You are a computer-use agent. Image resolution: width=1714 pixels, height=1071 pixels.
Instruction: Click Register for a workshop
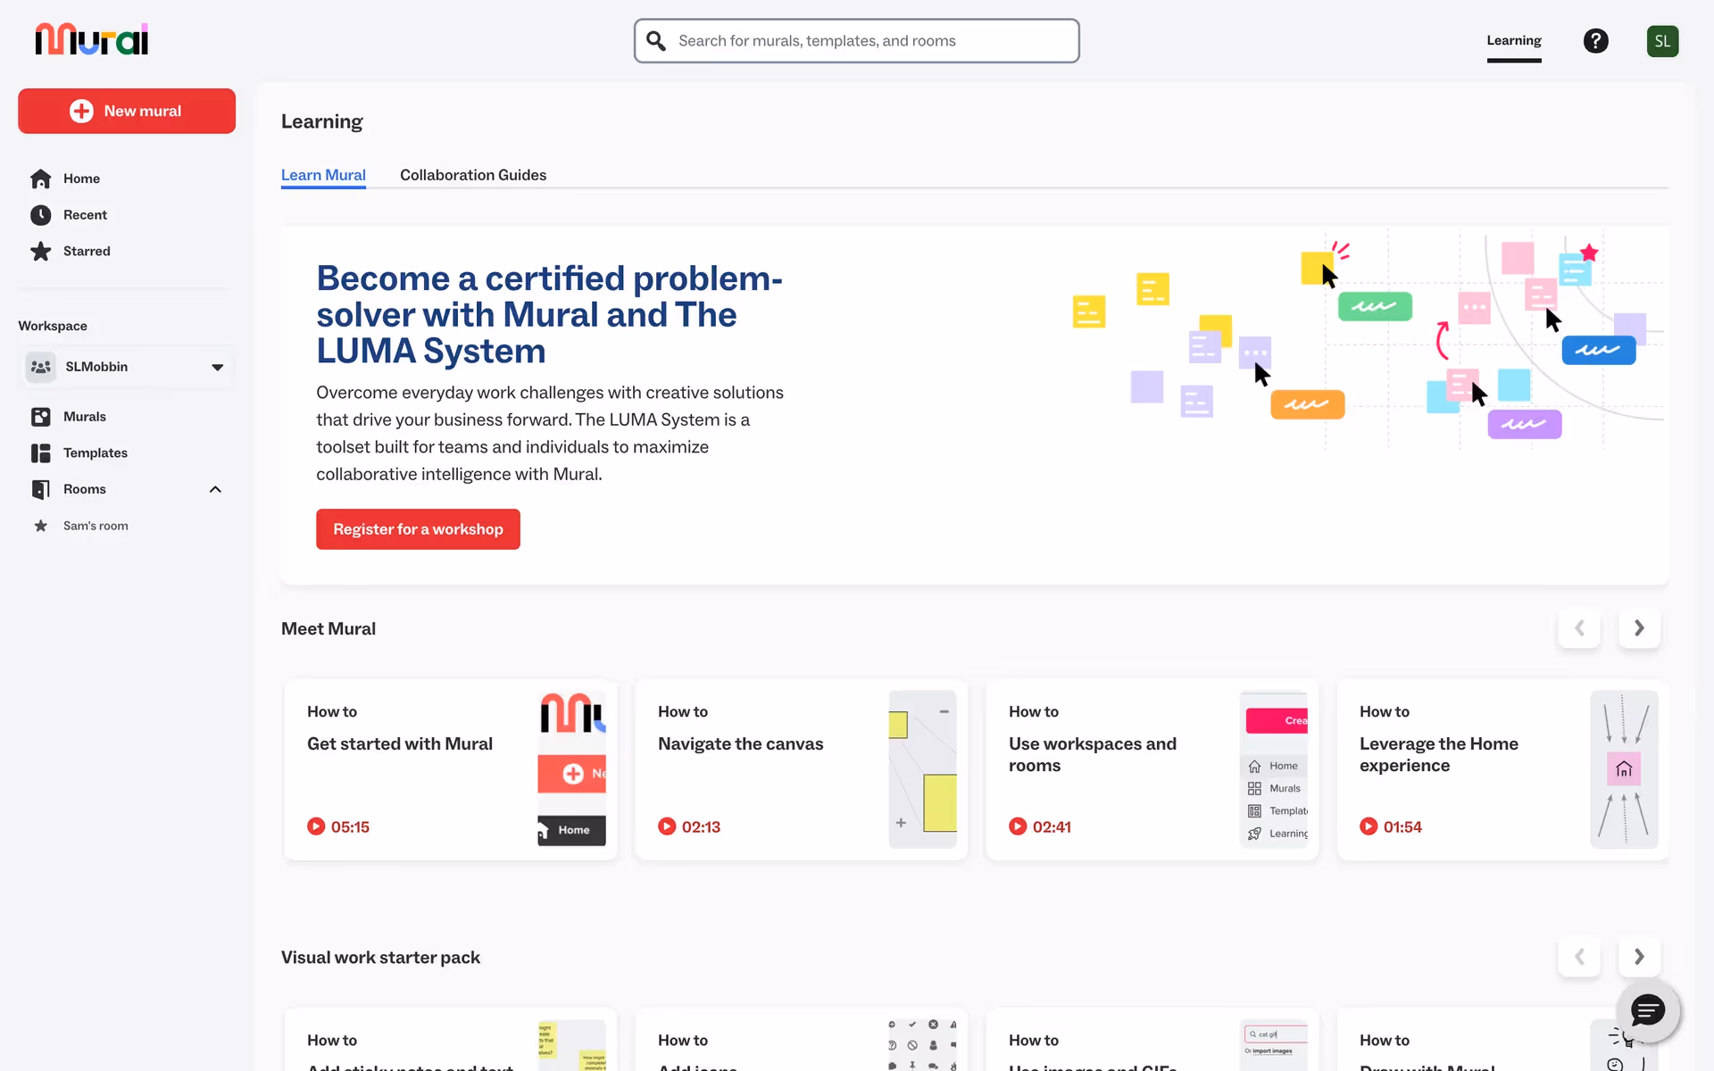click(418, 529)
